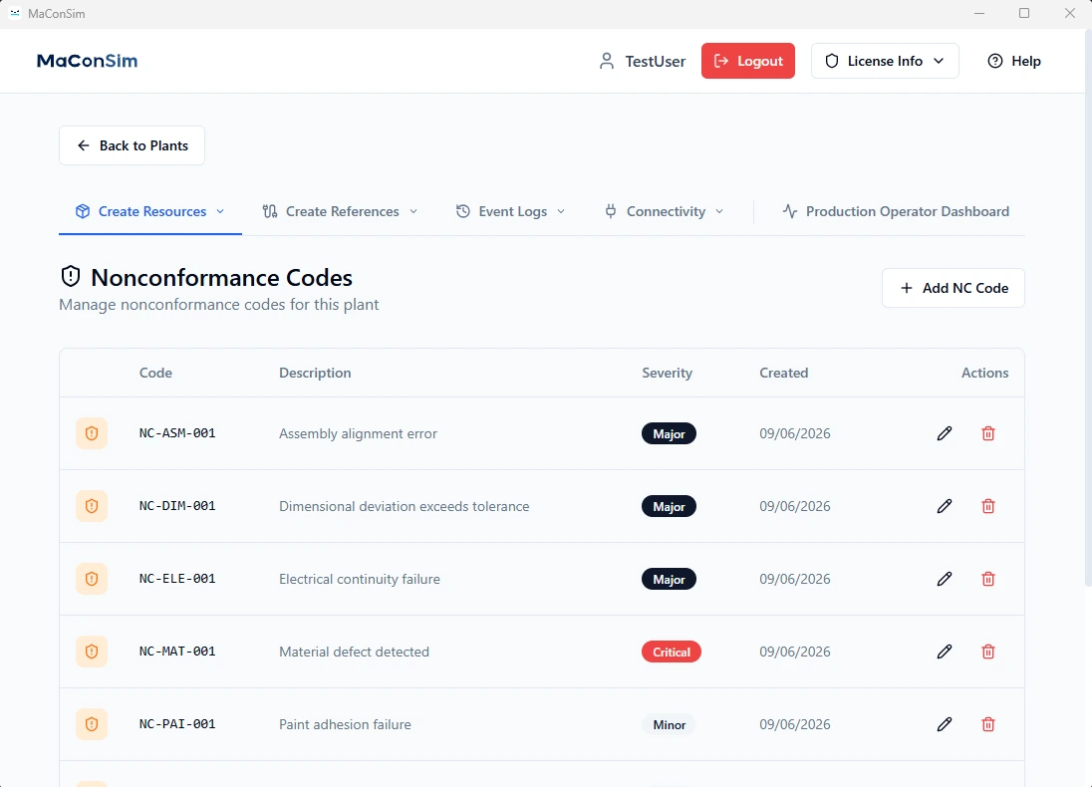The width and height of the screenshot is (1092, 787).
Task: Click the Major badge for NC-ELE-001
Action: (x=669, y=580)
